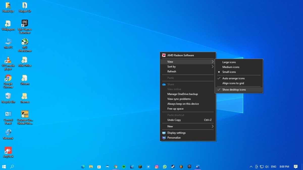Open Display settings from the context menu
The width and height of the screenshot is (303, 170).
point(176,133)
